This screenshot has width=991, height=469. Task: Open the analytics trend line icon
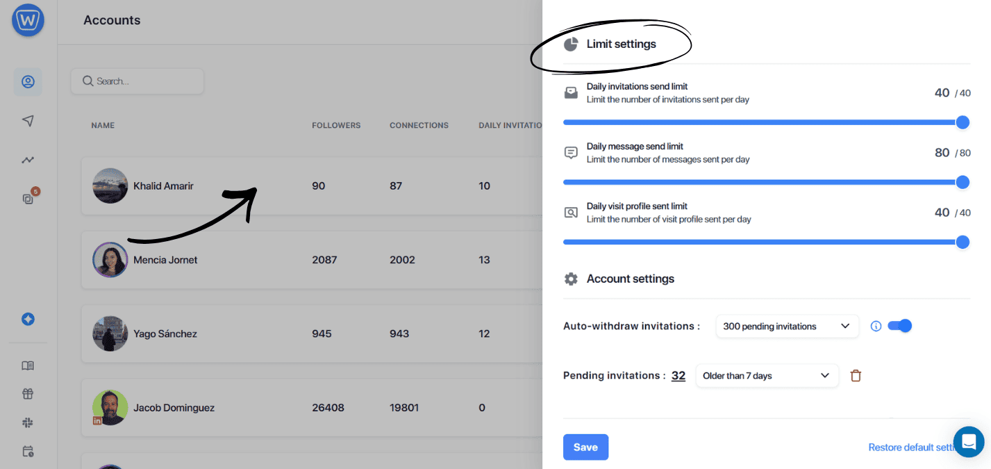pos(28,160)
